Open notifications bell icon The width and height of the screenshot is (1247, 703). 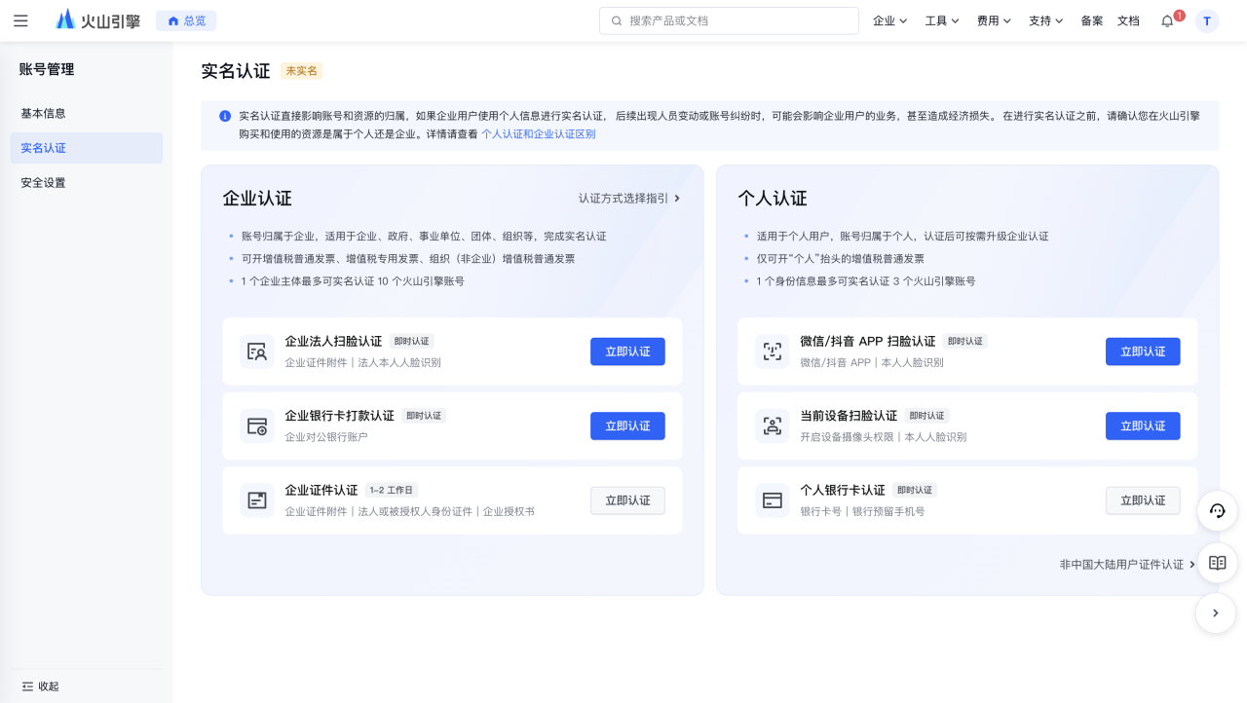pyautogui.click(x=1167, y=20)
